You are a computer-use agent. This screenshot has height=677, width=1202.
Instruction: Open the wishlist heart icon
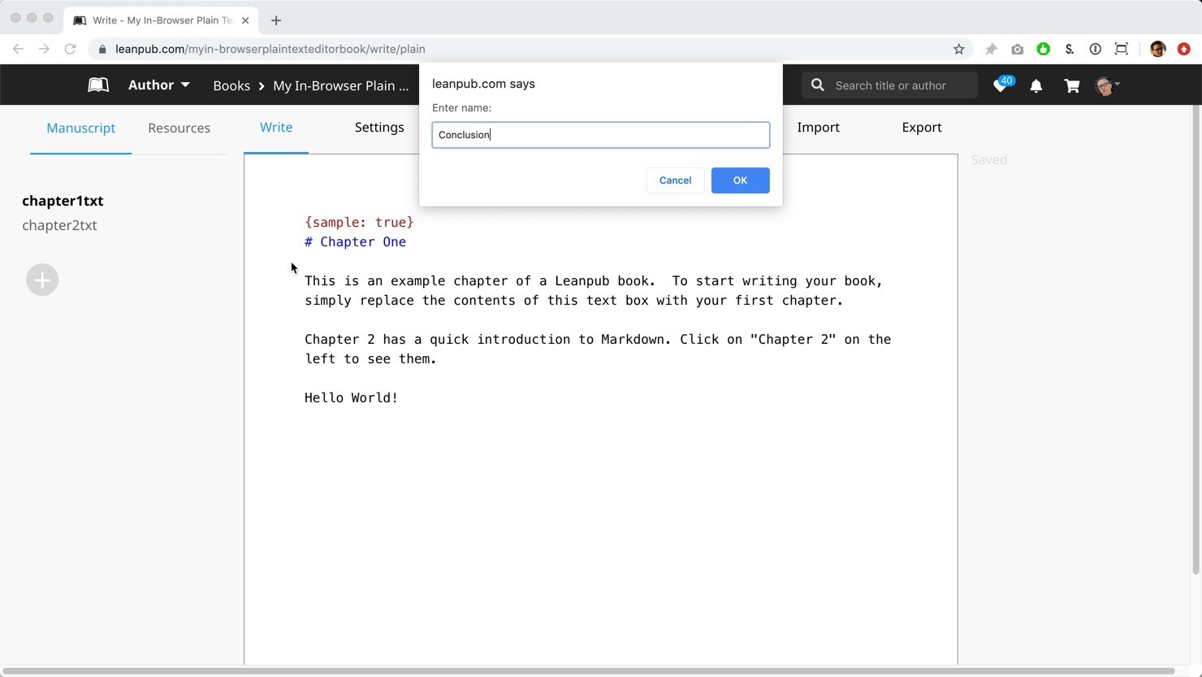pos(1001,85)
